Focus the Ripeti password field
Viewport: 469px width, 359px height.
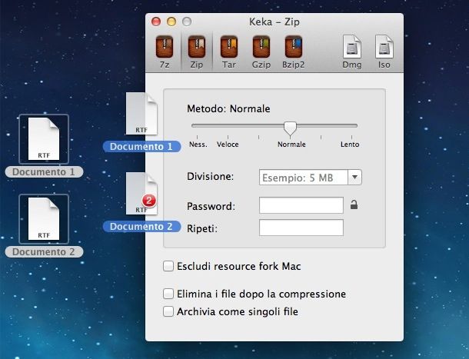pos(301,228)
